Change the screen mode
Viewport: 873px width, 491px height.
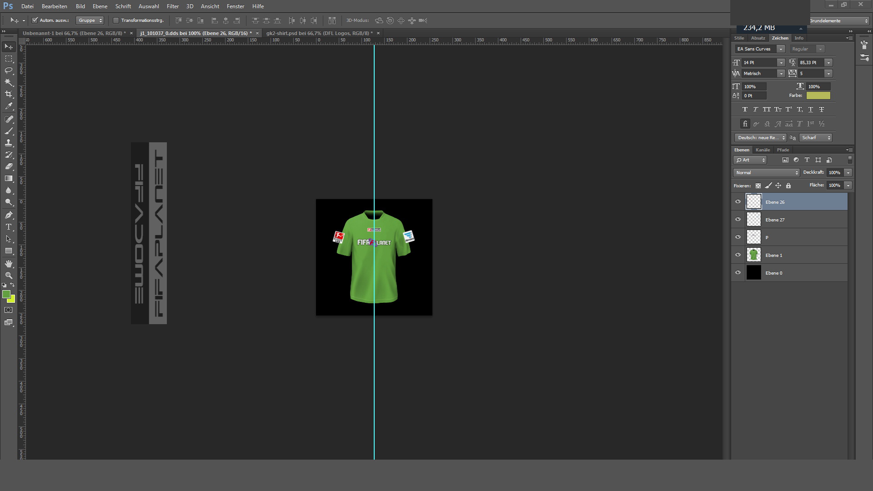[x=9, y=322]
